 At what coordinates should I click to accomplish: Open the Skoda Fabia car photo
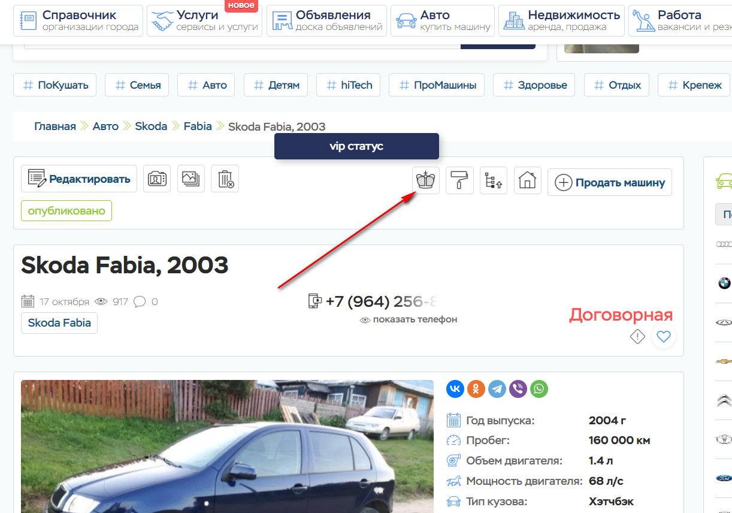(x=227, y=446)
